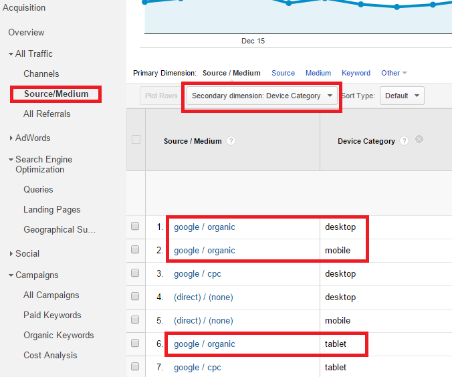Open google / organic link in row 6
Image resolution: width=452 pixels, height=377 pixels.
pyautogui.click(x=205, y=344)
